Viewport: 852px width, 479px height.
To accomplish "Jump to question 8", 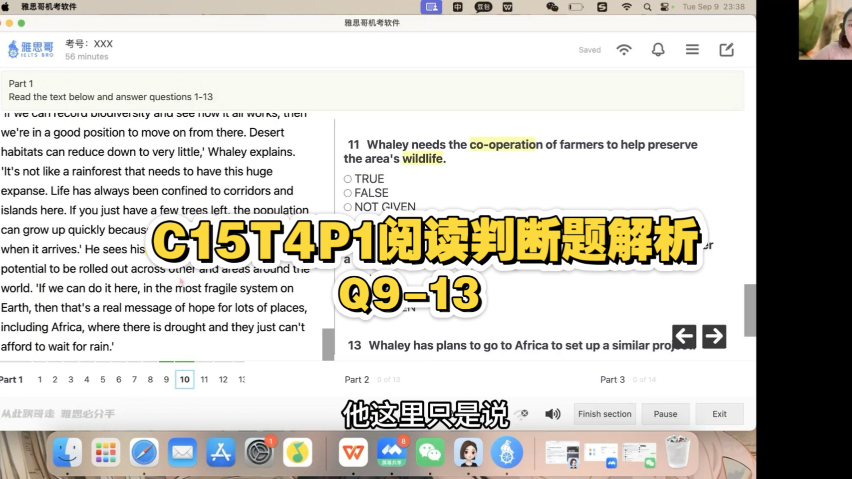I will (x=150, y=379).
